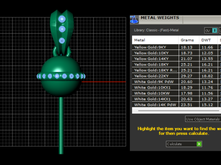Select the White Gold:9K PdW row
Viewport: 221px width, 165px height.
[176, 82]
